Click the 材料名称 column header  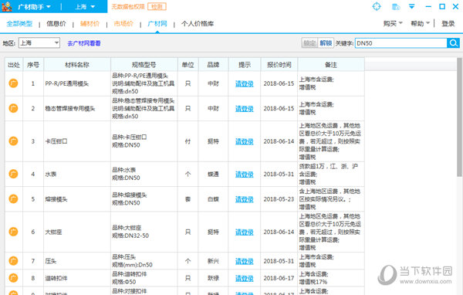(77, 65)
